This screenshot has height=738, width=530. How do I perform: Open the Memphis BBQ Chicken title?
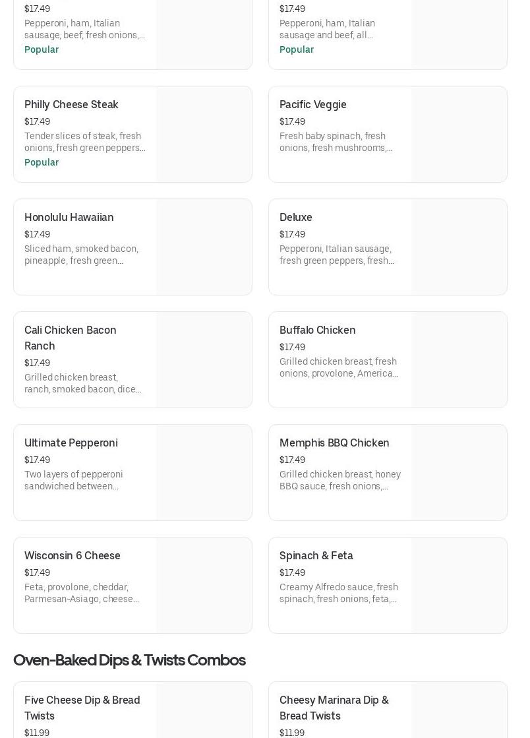coord(334,443)
